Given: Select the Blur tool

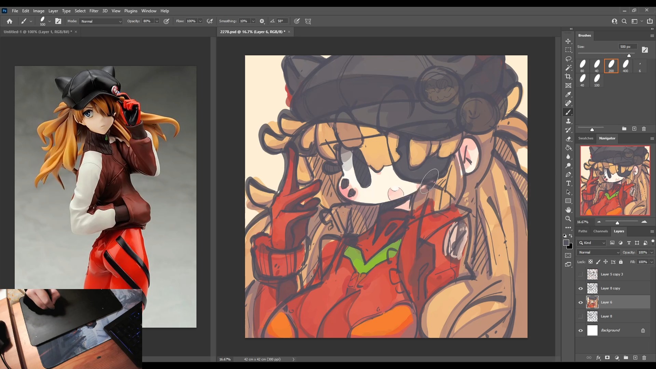Looking at the screenshot, I should [x=568, y=157].
